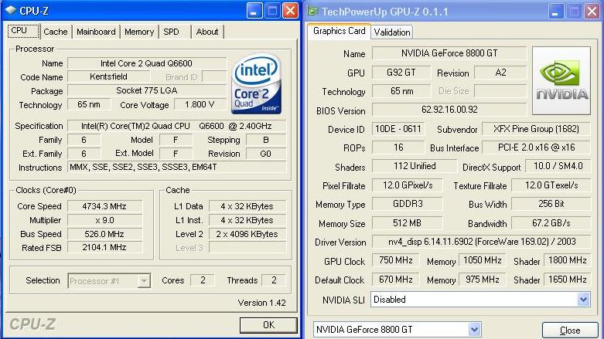
Task: Open the Mainboard tab in CPU-Z
Action: point(96,32)
